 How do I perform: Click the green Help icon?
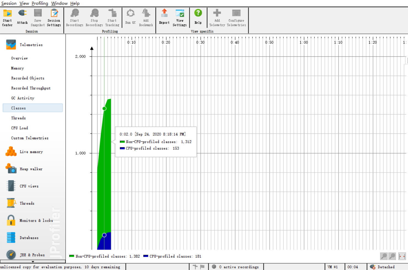pyautogui.click(x=198, y=13)
